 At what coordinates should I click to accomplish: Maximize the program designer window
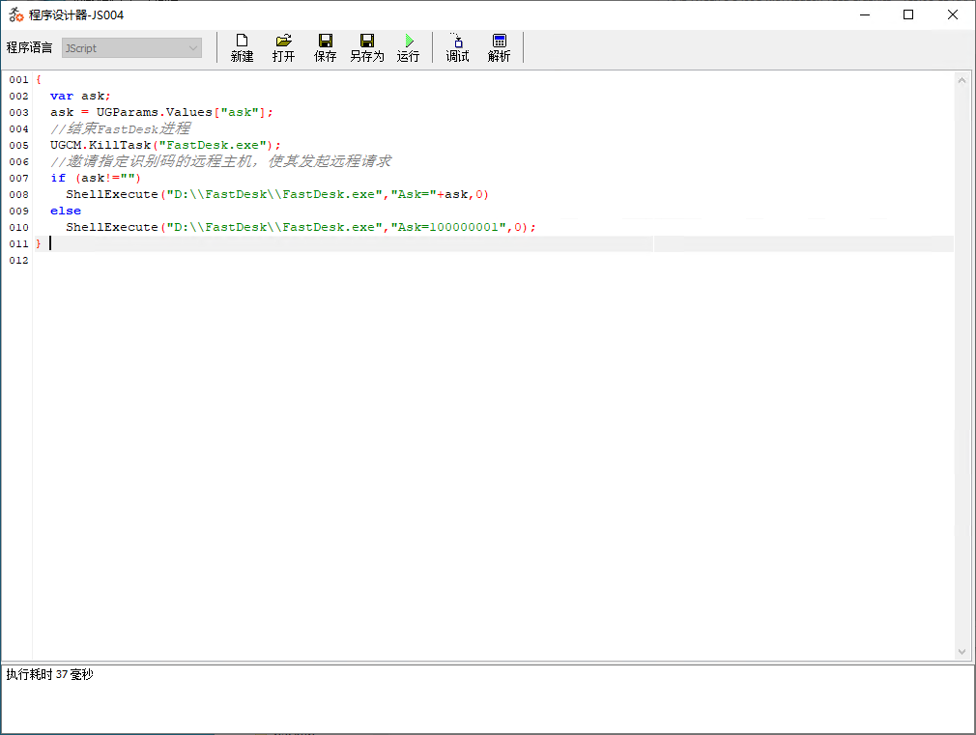click(908, 14)
